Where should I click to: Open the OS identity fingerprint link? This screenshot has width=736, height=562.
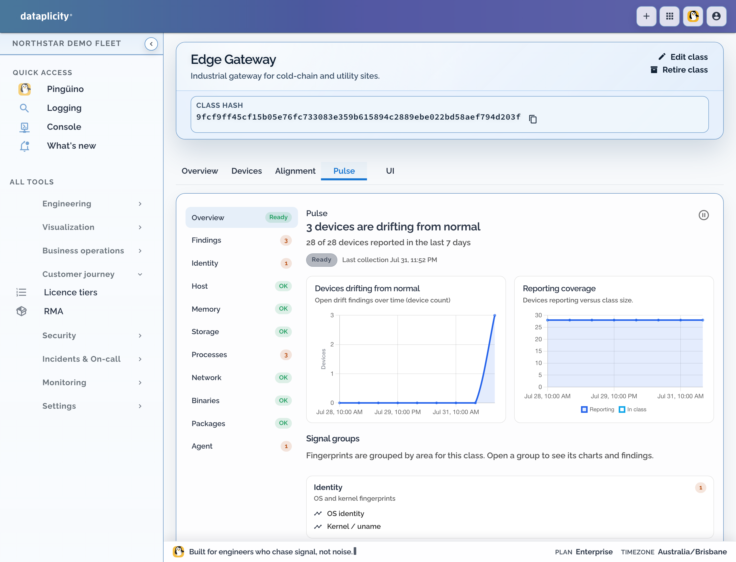click(x=346, y=513)
